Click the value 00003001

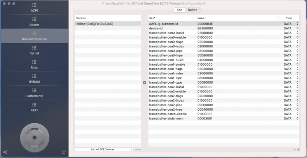(205, 118)
